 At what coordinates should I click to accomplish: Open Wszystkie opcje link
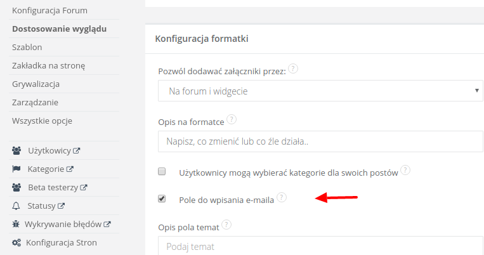point(43,121)
